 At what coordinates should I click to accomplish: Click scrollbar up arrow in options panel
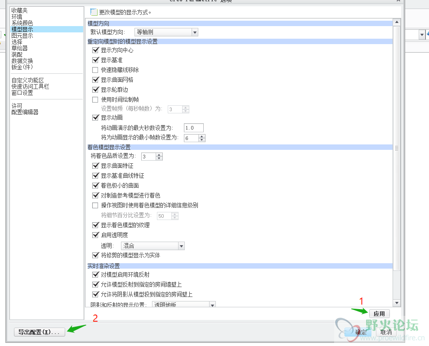click(397, 22)
